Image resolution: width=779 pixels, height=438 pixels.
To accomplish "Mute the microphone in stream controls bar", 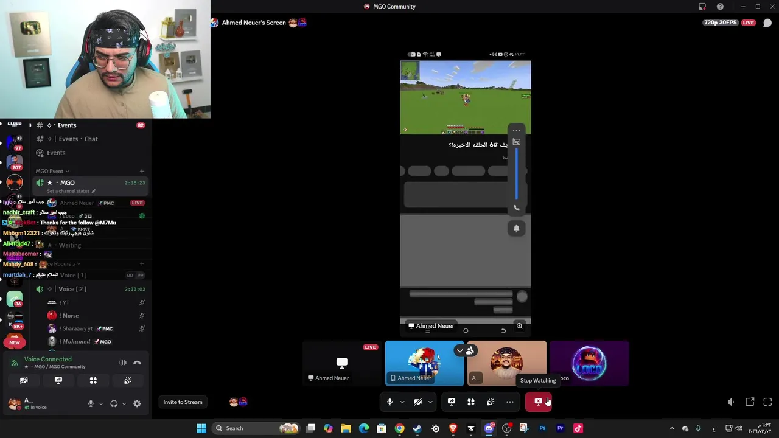I will (x=390, y=402).
